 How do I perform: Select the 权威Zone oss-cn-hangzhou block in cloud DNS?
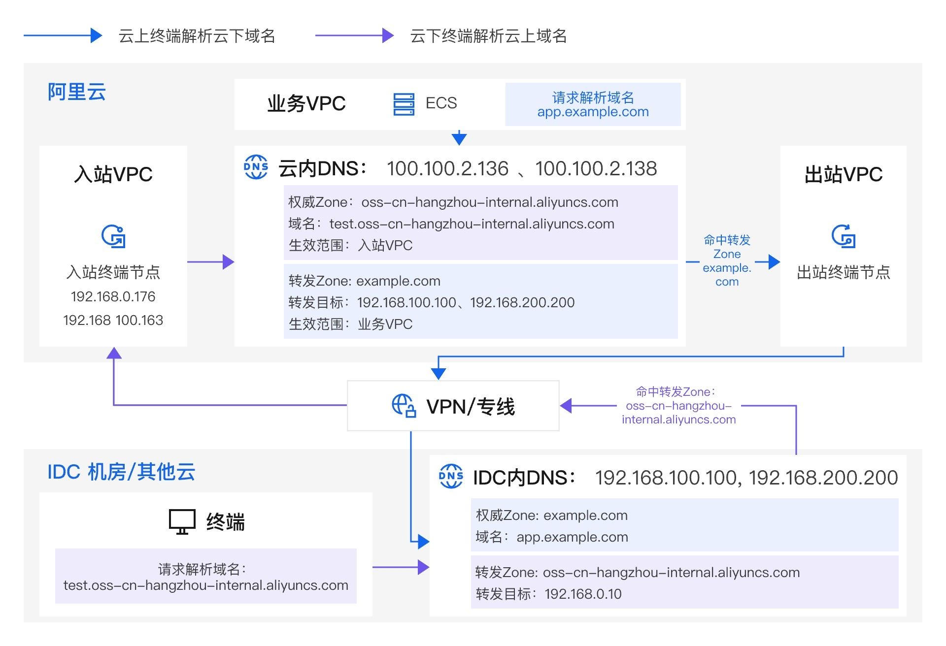click(x=480, y=223)
